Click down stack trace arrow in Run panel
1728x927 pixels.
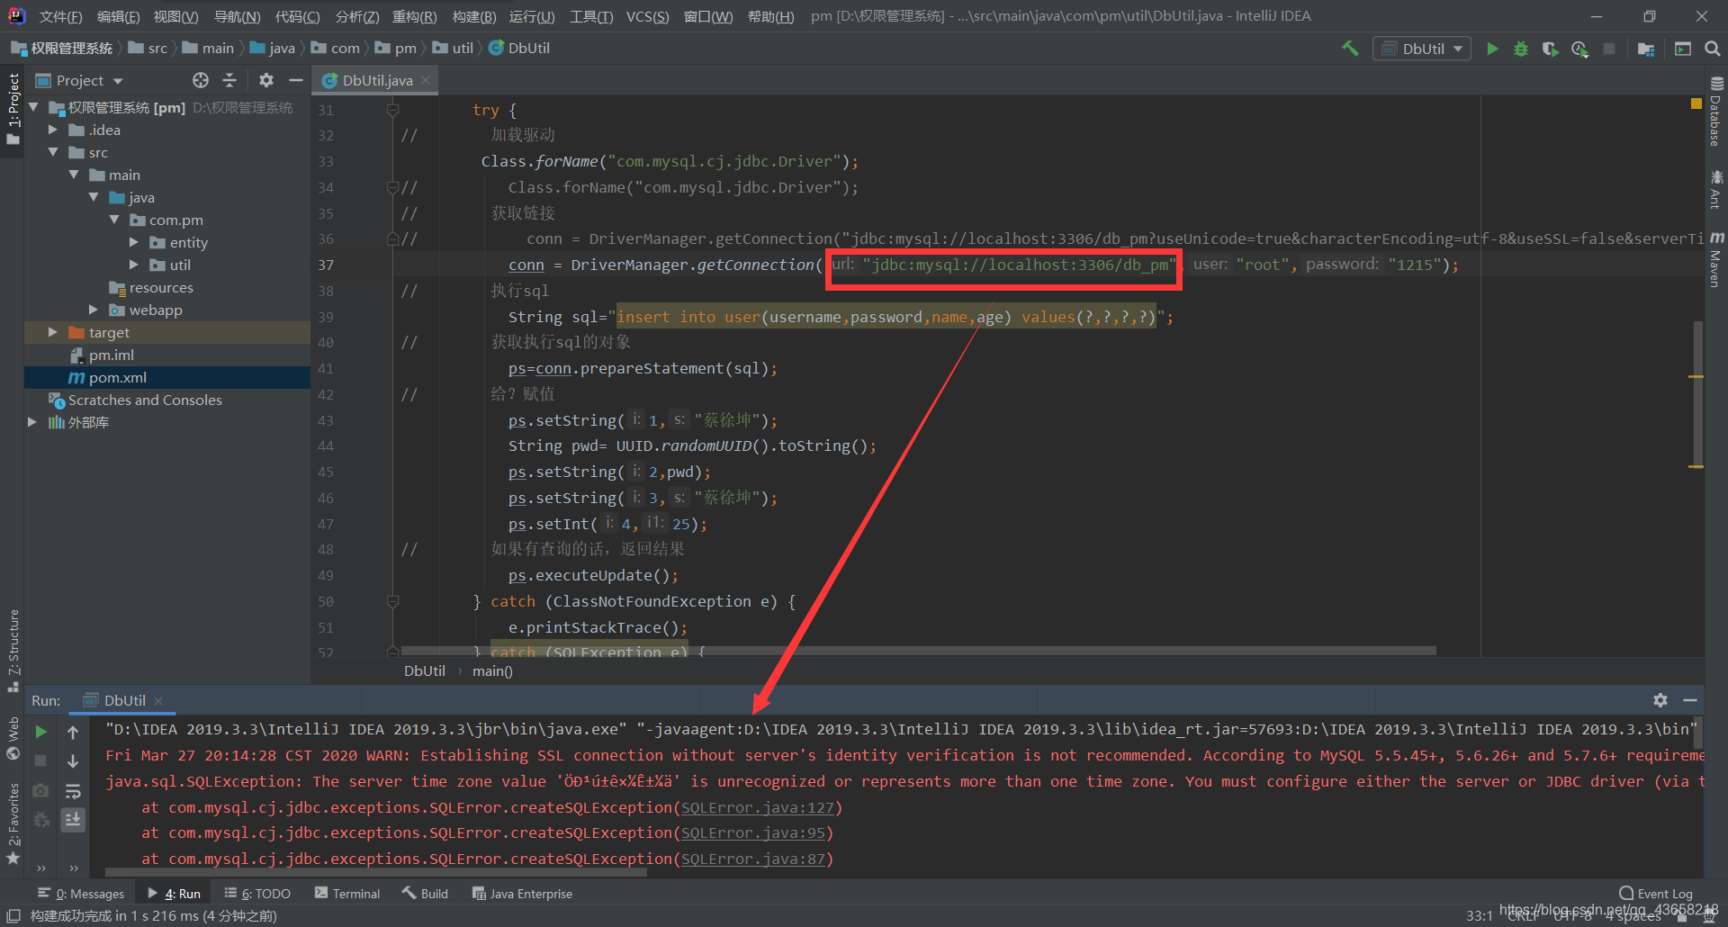click(x=73, y=761)
